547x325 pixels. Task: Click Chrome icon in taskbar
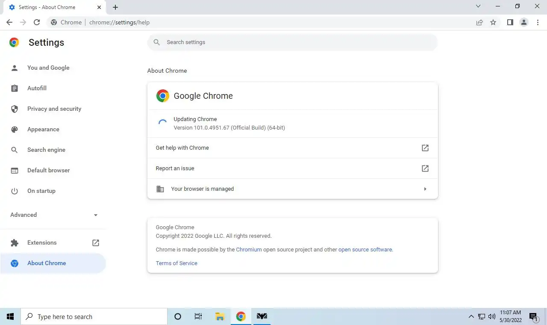coord(241,316)
